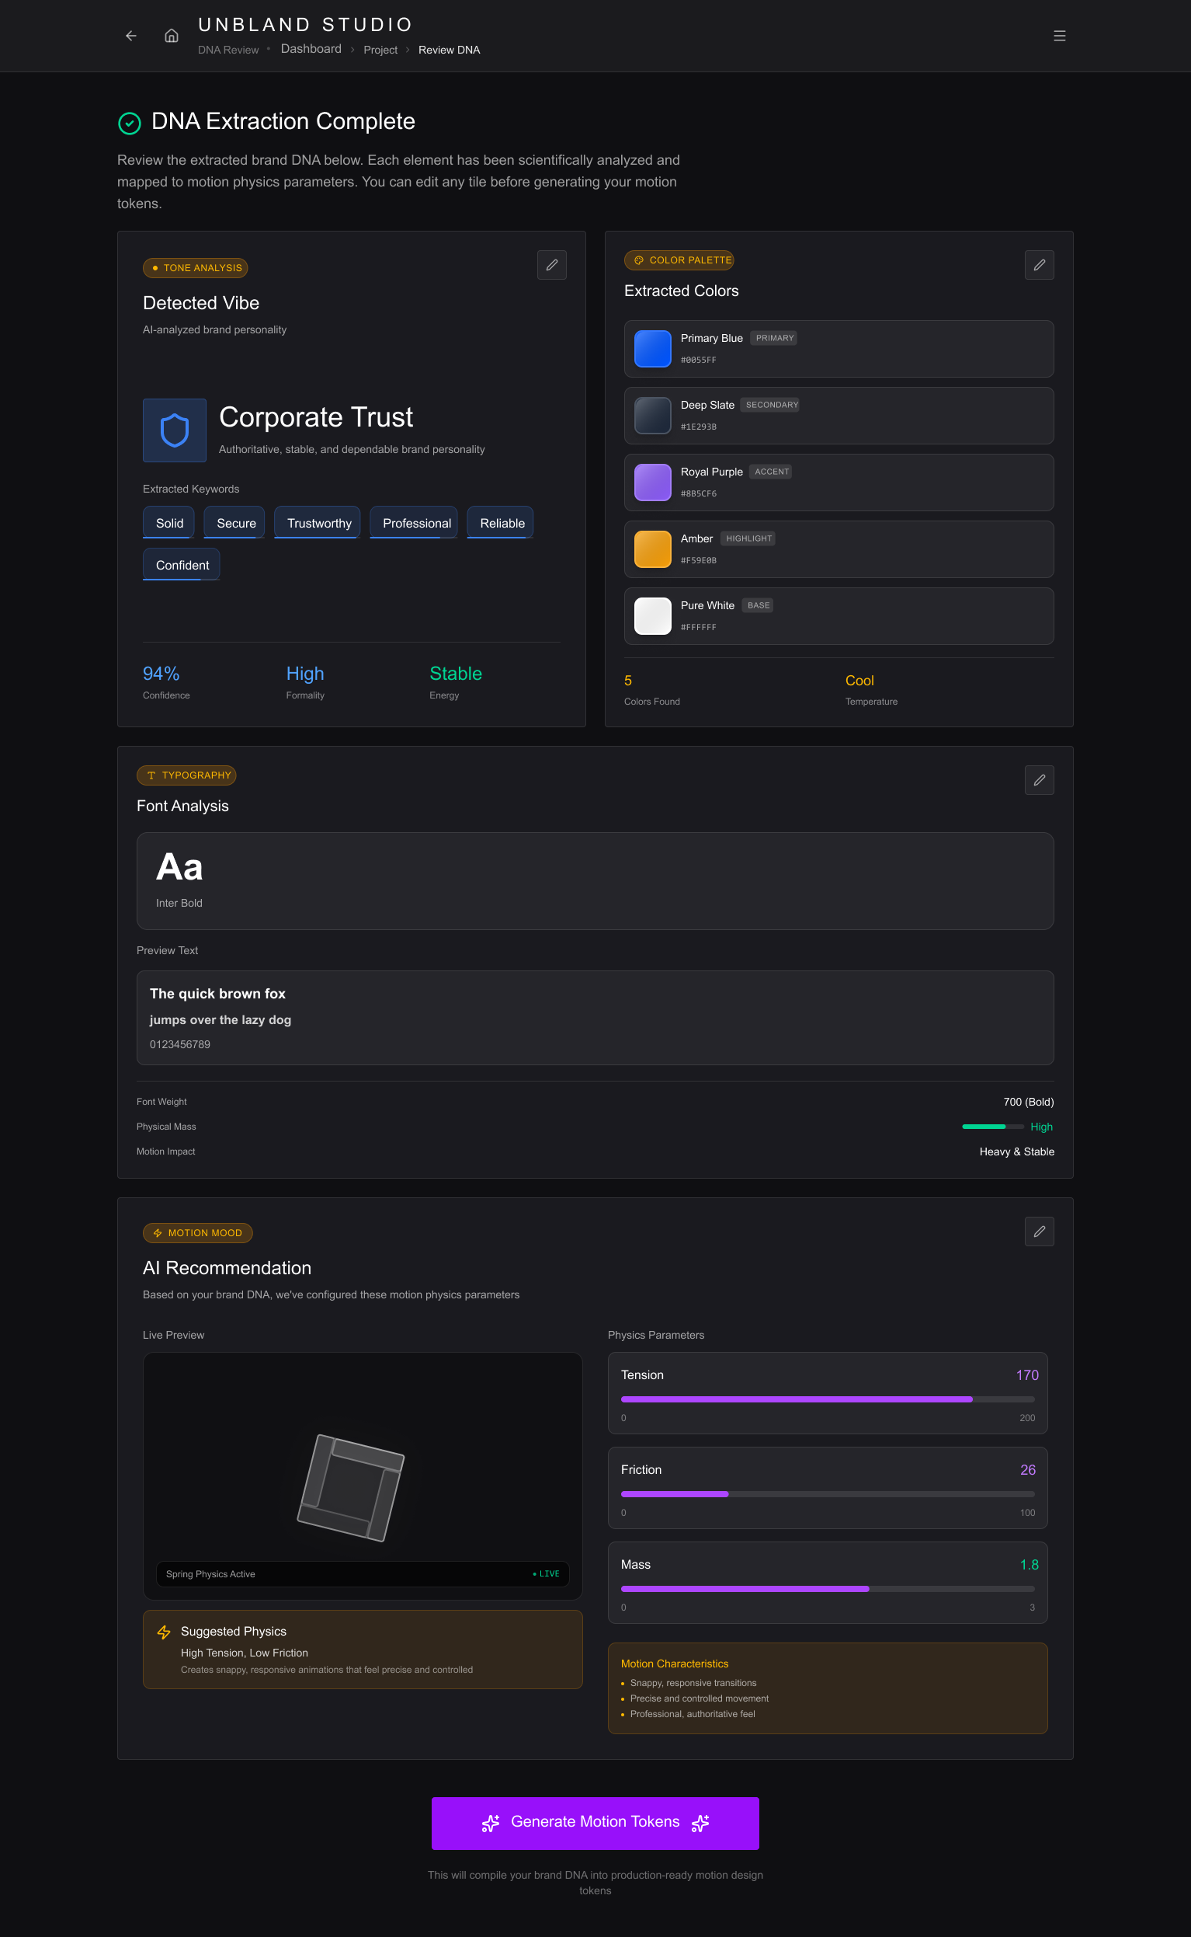The image size is (1191, 1937).
Task: Click the Motion Characteristics heading
Action: point(674,1664)
